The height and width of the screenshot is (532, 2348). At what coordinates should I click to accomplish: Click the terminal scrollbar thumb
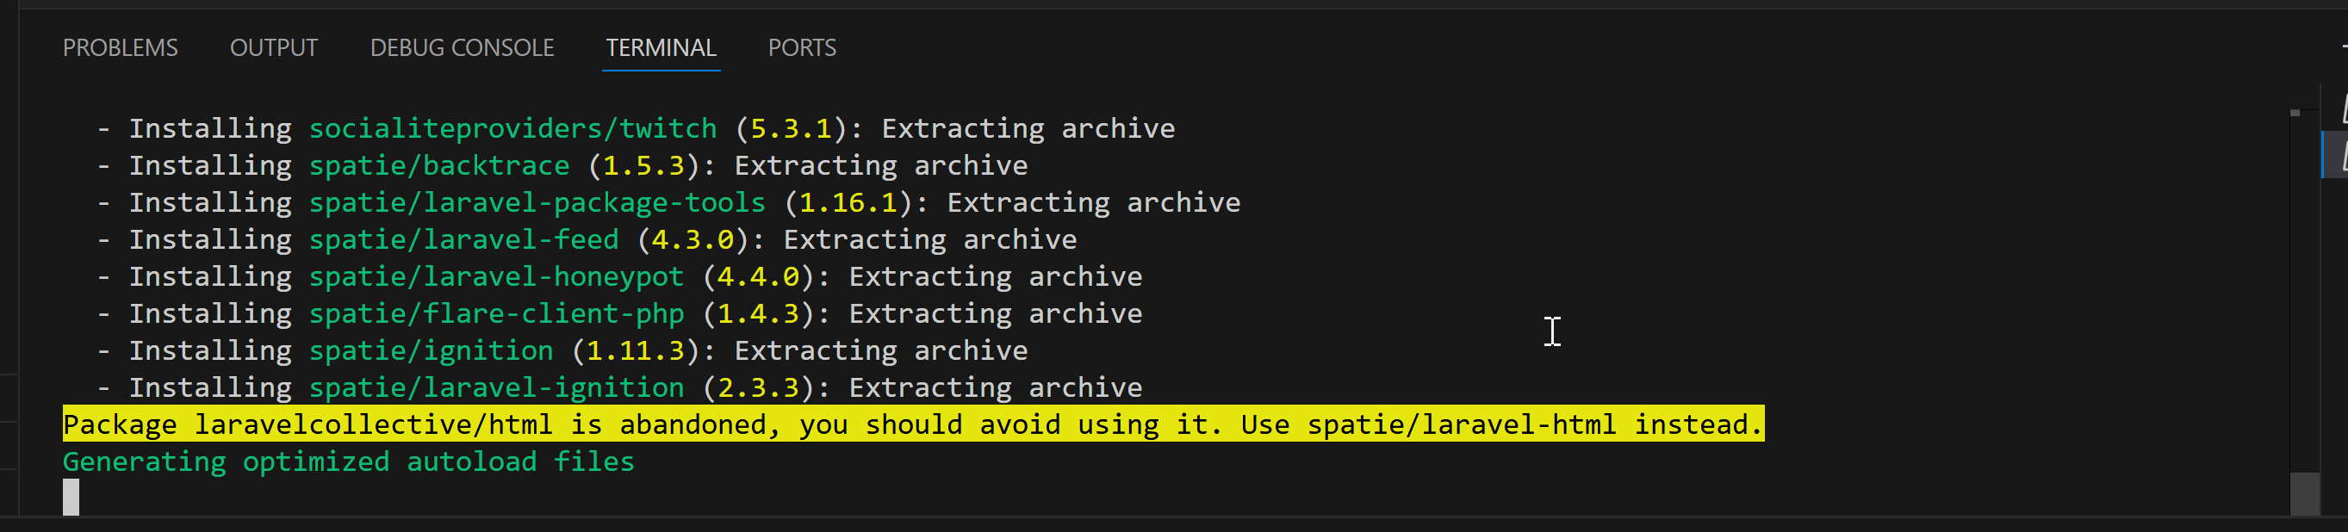click(2304, 492)
